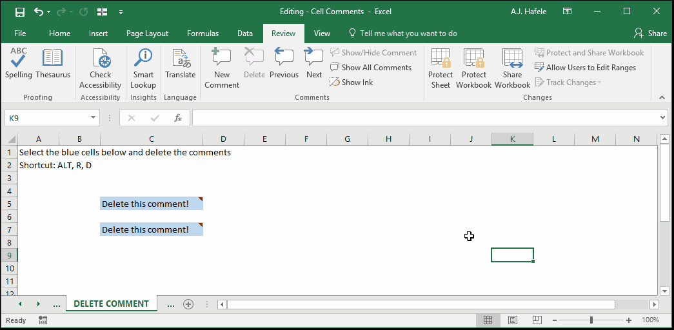Open the Formulas tab
The image size is (674, 330).
point(203,33)
